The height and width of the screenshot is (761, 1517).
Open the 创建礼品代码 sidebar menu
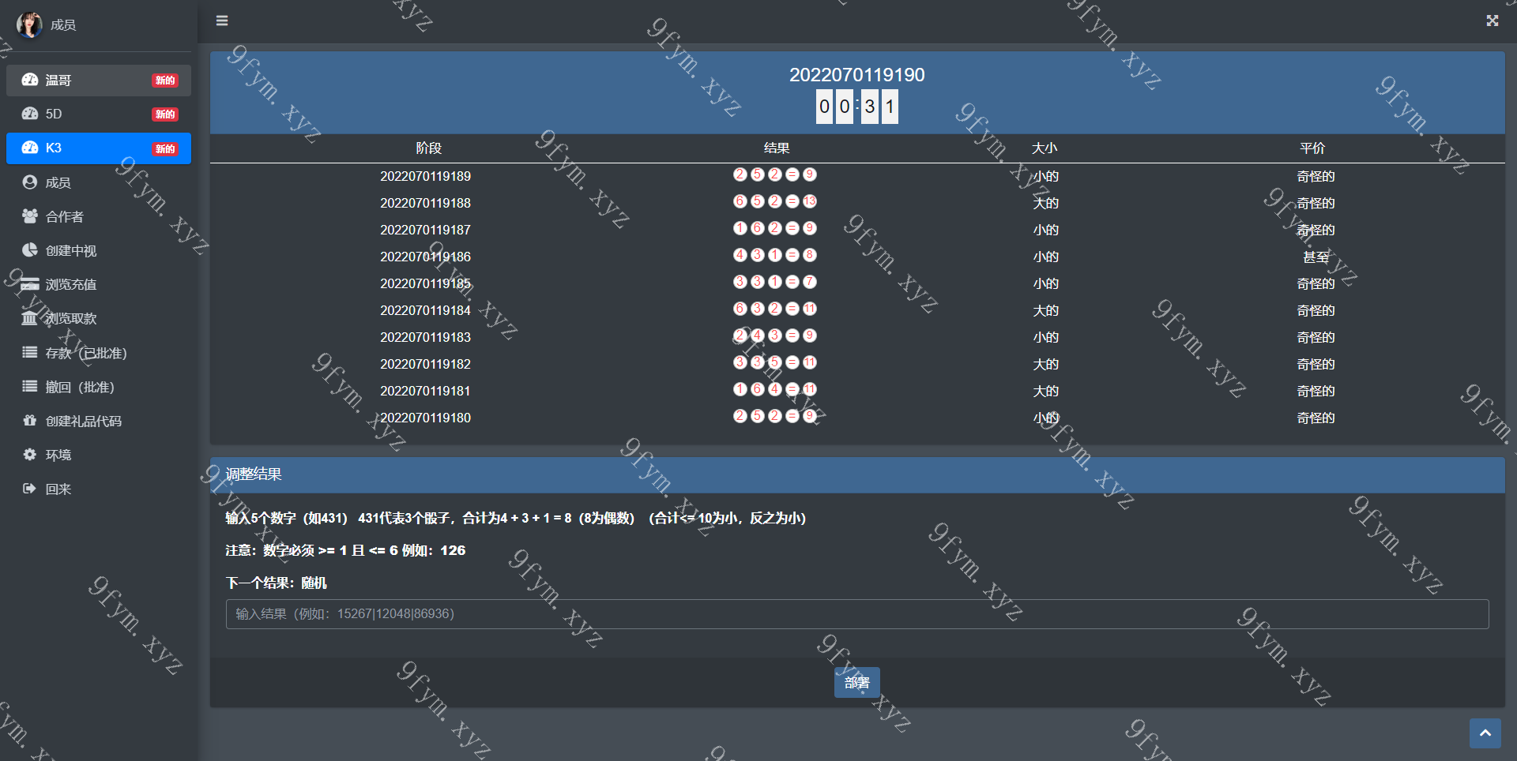[99, 421]
